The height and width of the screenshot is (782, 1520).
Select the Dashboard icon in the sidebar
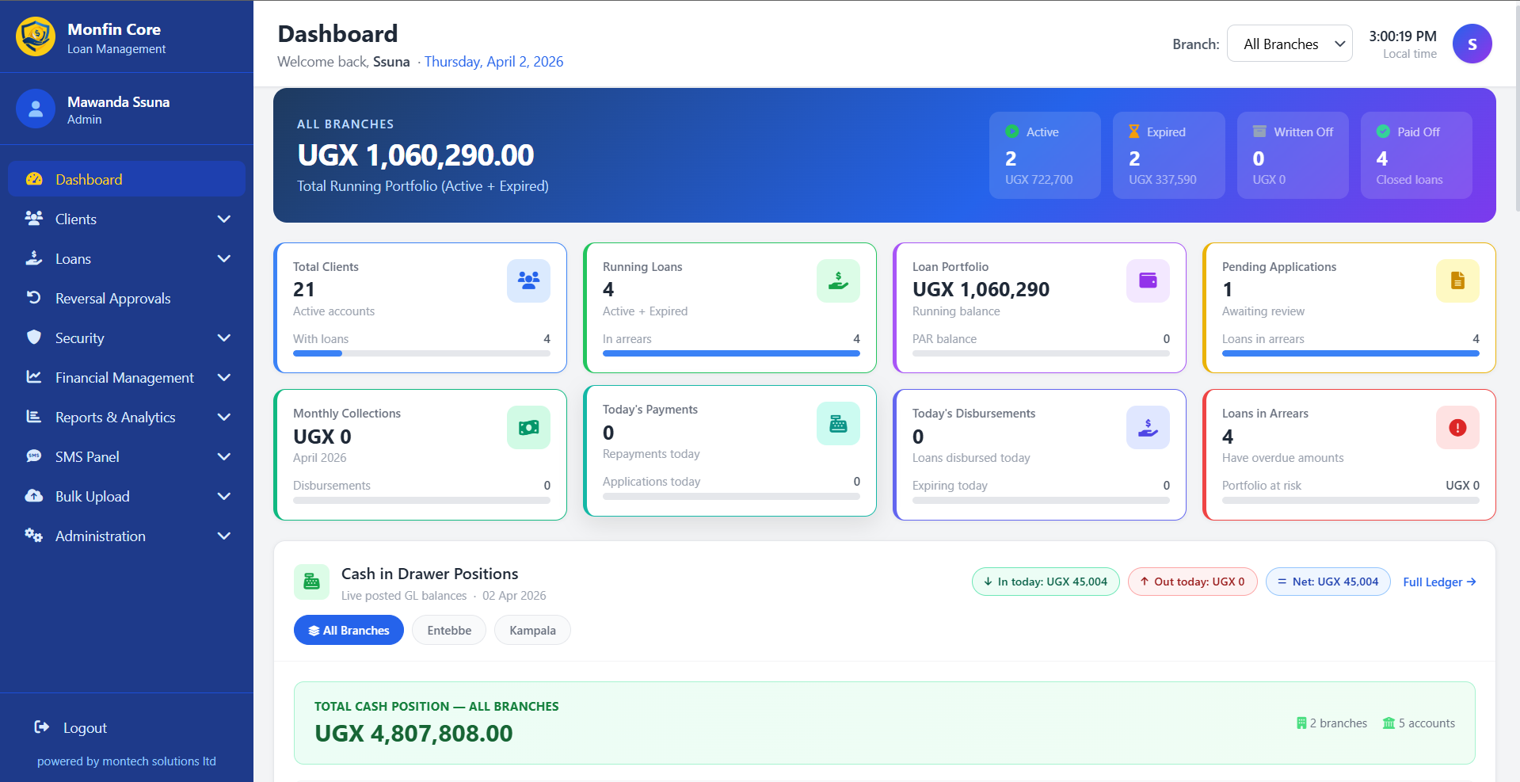(x=34, y=179)
